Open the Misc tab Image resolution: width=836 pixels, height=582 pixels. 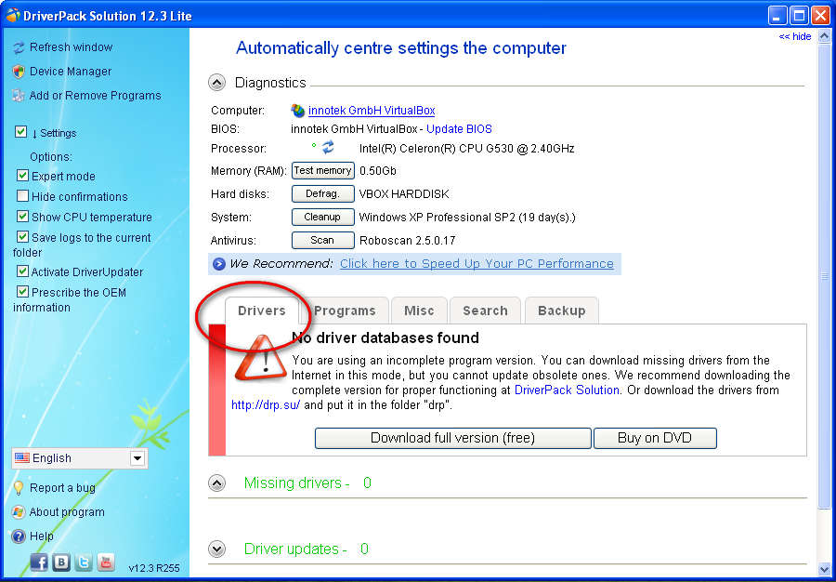419,311
